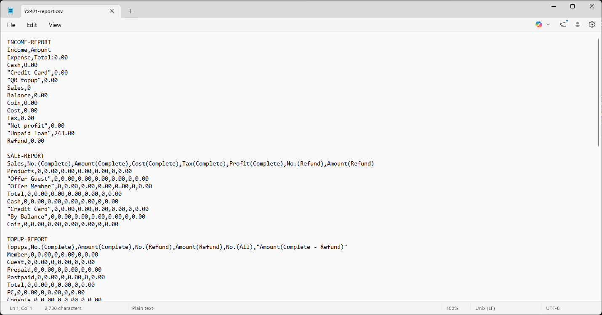The height and width of the screenshot is (315, 602).
Task: Open the Copilot icon
Action: [x=539, y=25]
